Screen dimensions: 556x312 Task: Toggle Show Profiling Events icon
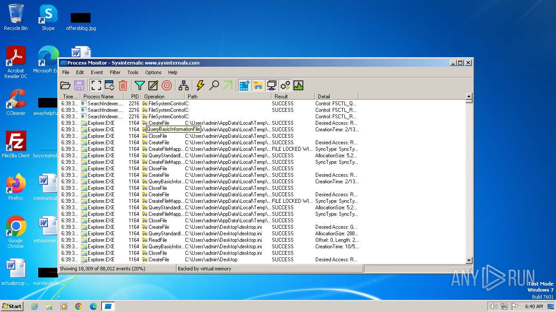point(298,85)
